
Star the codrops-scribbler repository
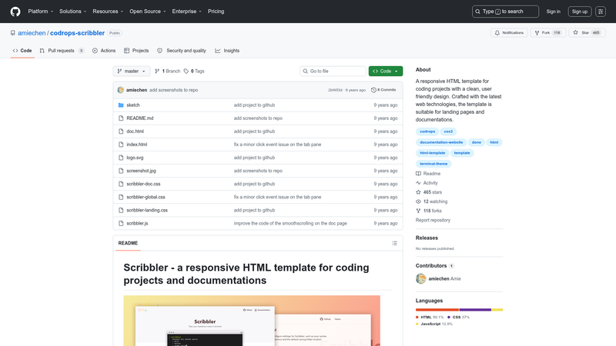(587, 33)
